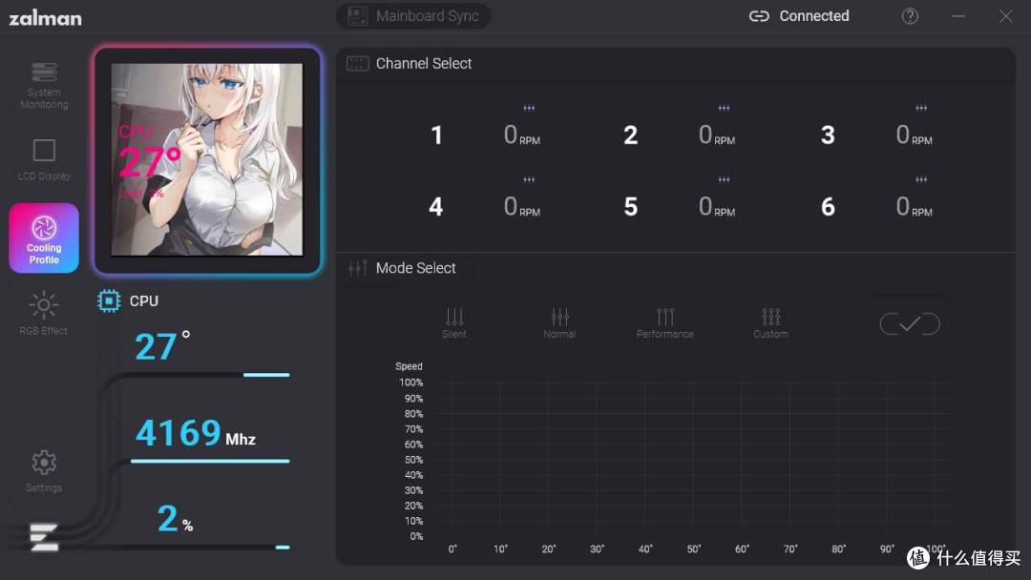1031x580 pixels.
Task: Click the Channel Select title text
Action: 424,64
